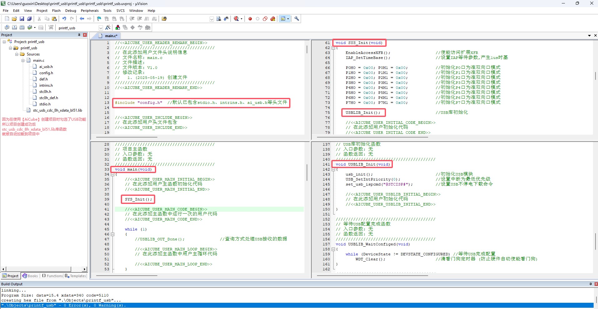Manage project items colored blocks icon
The width and height of the screenshot is (598, 309).
click(118, 27)
